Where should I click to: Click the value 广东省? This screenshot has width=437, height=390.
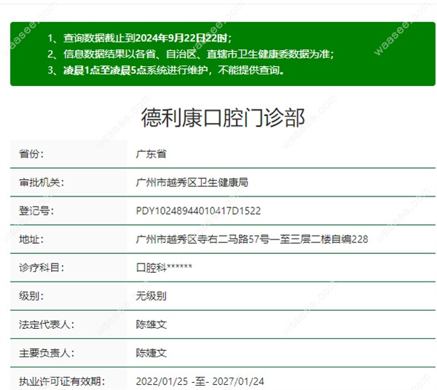151,154
